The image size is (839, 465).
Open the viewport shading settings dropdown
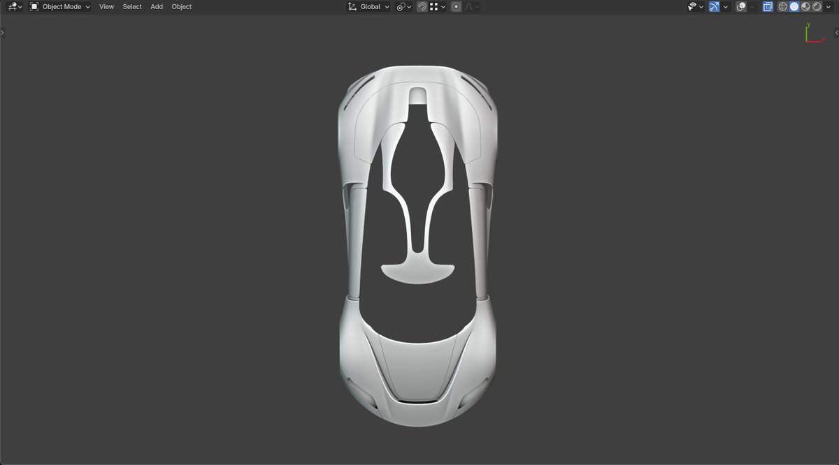828,6
